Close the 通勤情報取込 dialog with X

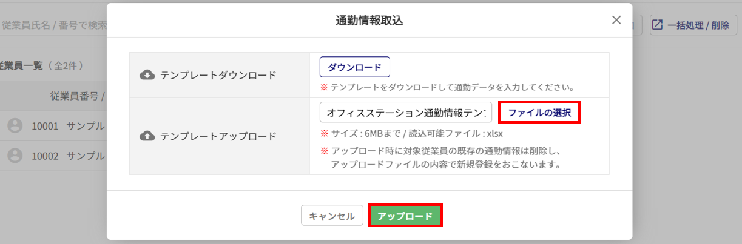click(x=616, y=20)
